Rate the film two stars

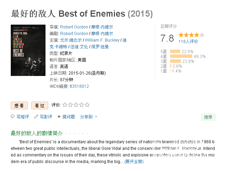(x=70, y=105)
